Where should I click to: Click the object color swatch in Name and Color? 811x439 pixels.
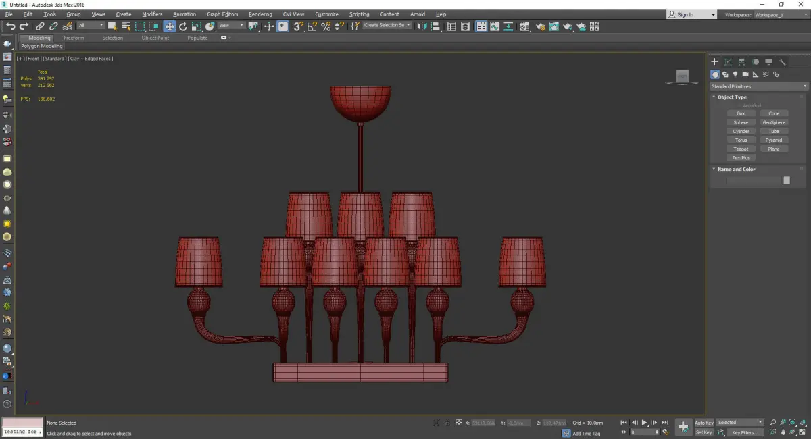coord(786,180)
